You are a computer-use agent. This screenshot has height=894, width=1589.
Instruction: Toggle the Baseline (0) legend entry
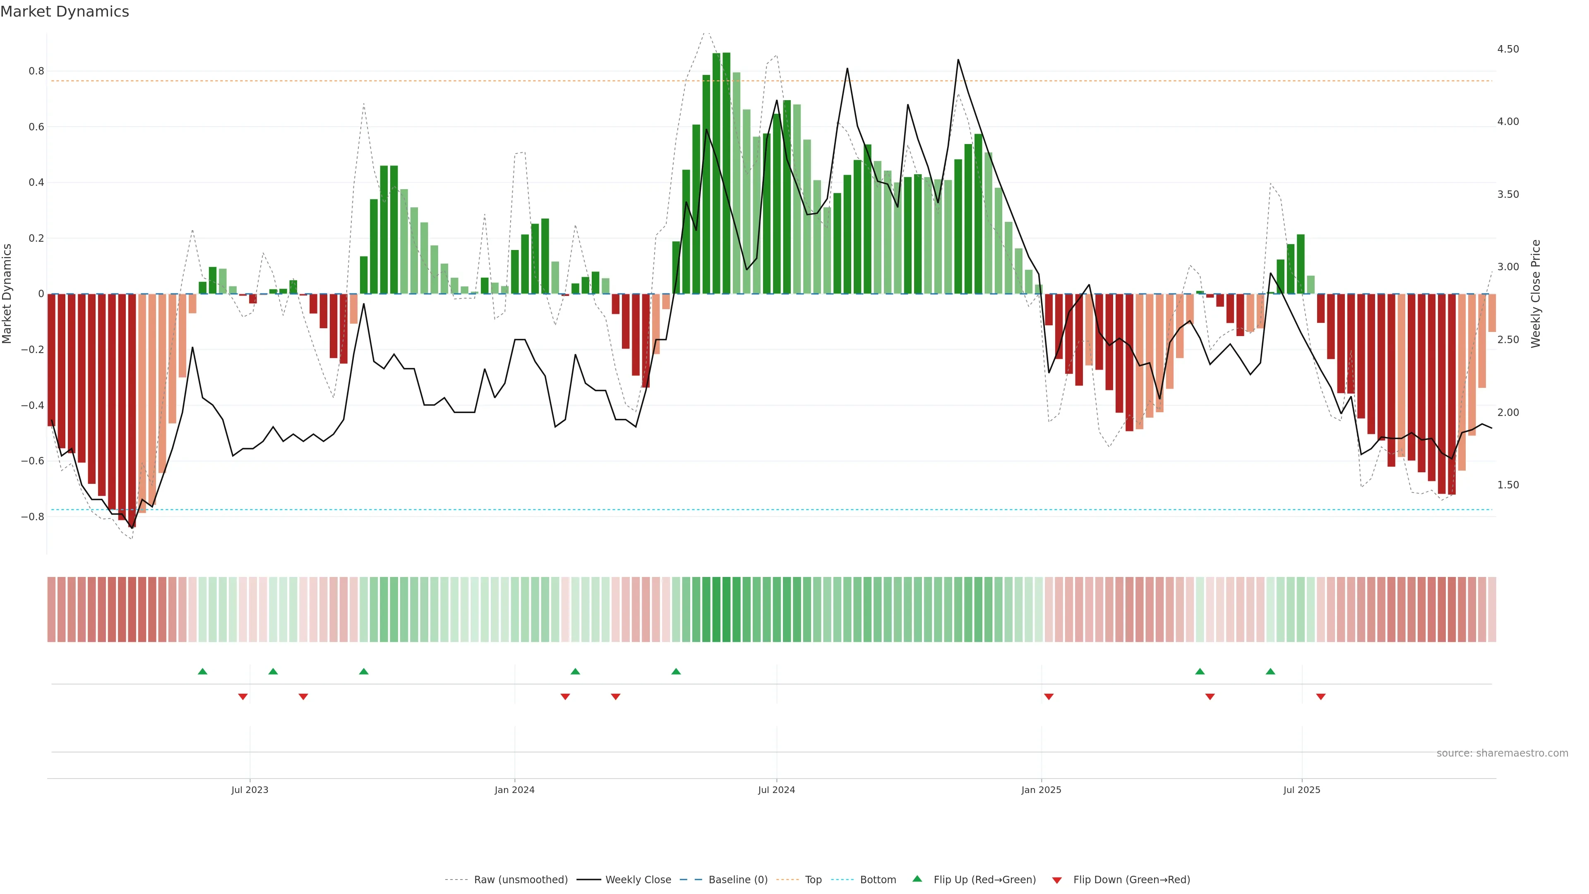[738, 880]
